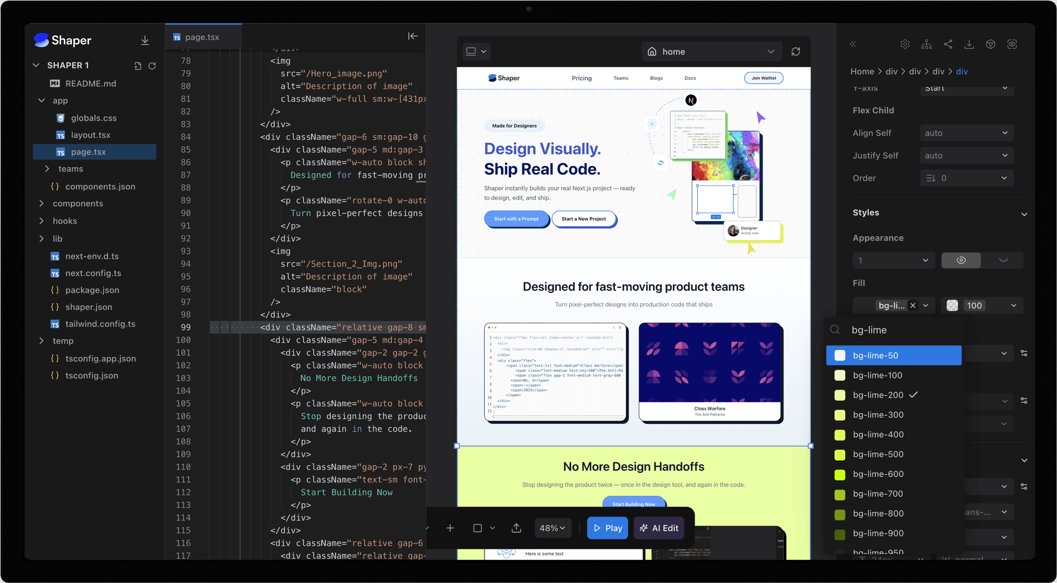The width and height of the screenshot is (1057, 583).
Task: Open the Justify Self auto dropdown
Action: tap(967, 155)
